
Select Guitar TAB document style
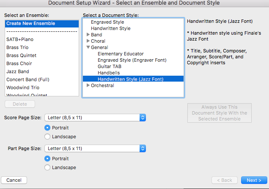click(x=110, y=66)
